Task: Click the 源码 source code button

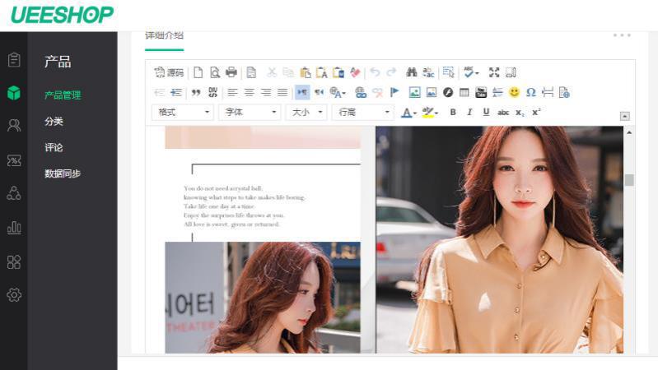Action: click(x=169, y=72)
